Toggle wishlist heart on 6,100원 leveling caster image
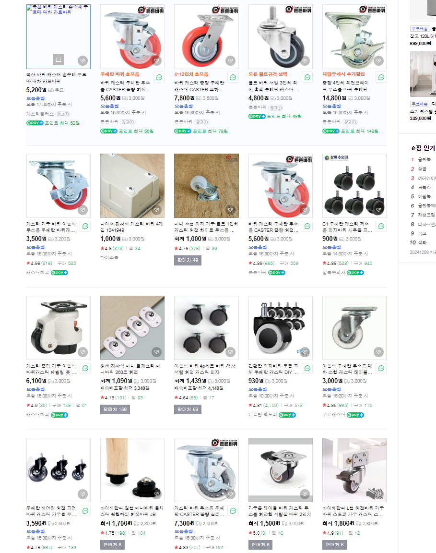436x553 pixels. coord(82,352)
